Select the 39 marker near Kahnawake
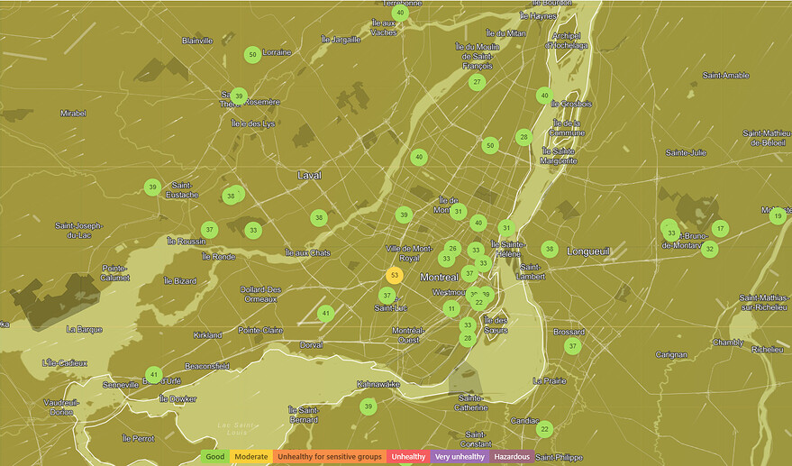Screen dimensions: 792x466 [368, 407]
